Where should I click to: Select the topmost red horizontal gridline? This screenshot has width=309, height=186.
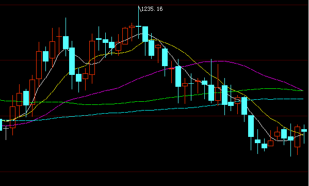point(155,5)
